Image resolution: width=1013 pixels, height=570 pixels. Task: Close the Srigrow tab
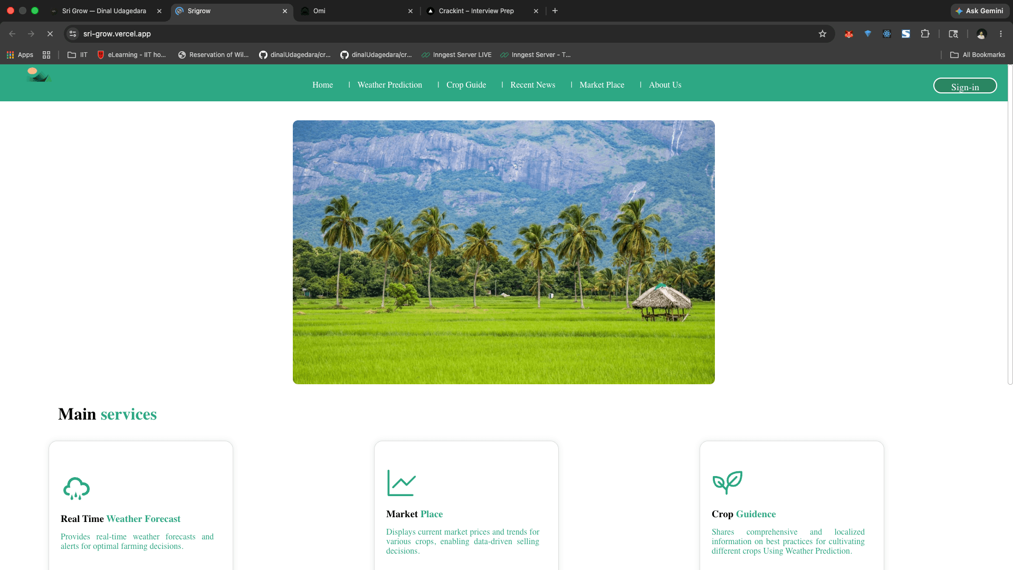285,11
